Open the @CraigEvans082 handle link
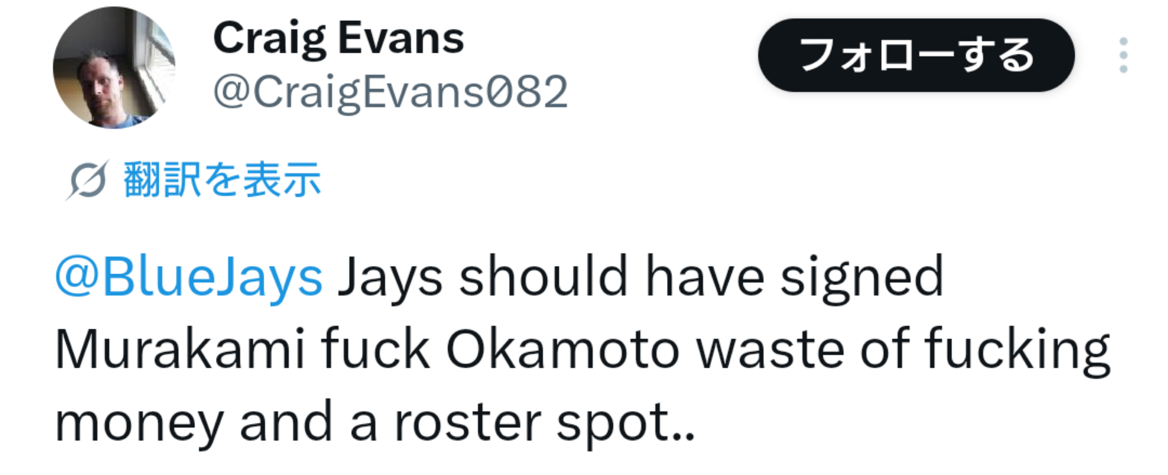 (390, 93)
